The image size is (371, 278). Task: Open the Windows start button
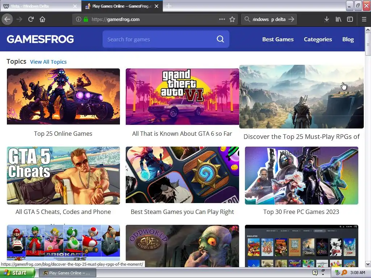pyautogui.click(x=17, y=273)
